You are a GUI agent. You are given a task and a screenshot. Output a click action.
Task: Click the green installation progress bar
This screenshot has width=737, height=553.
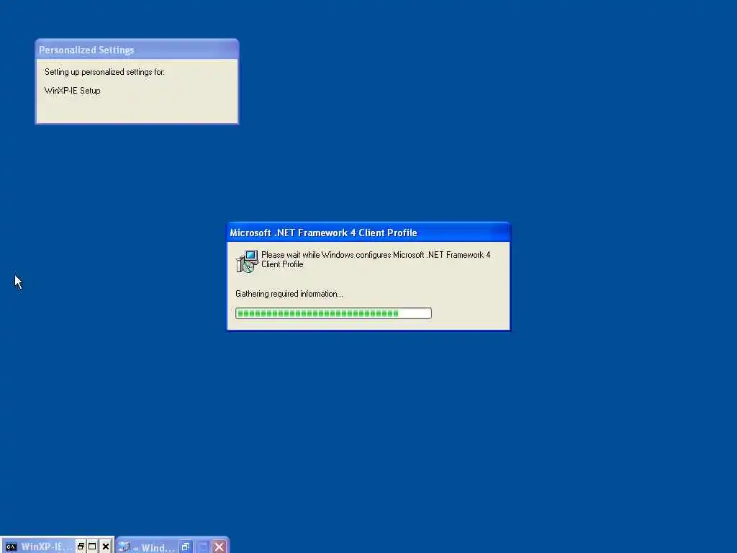[333, 313]
